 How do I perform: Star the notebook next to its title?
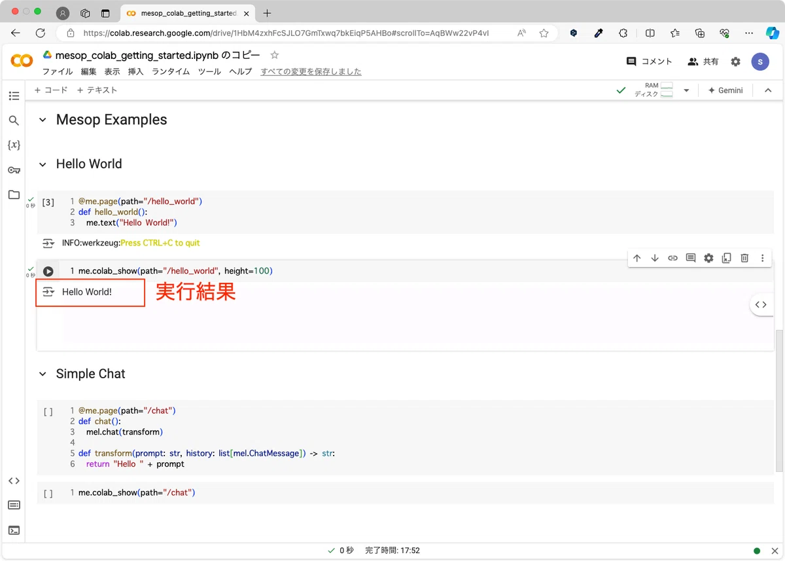[x=275, y=55]
